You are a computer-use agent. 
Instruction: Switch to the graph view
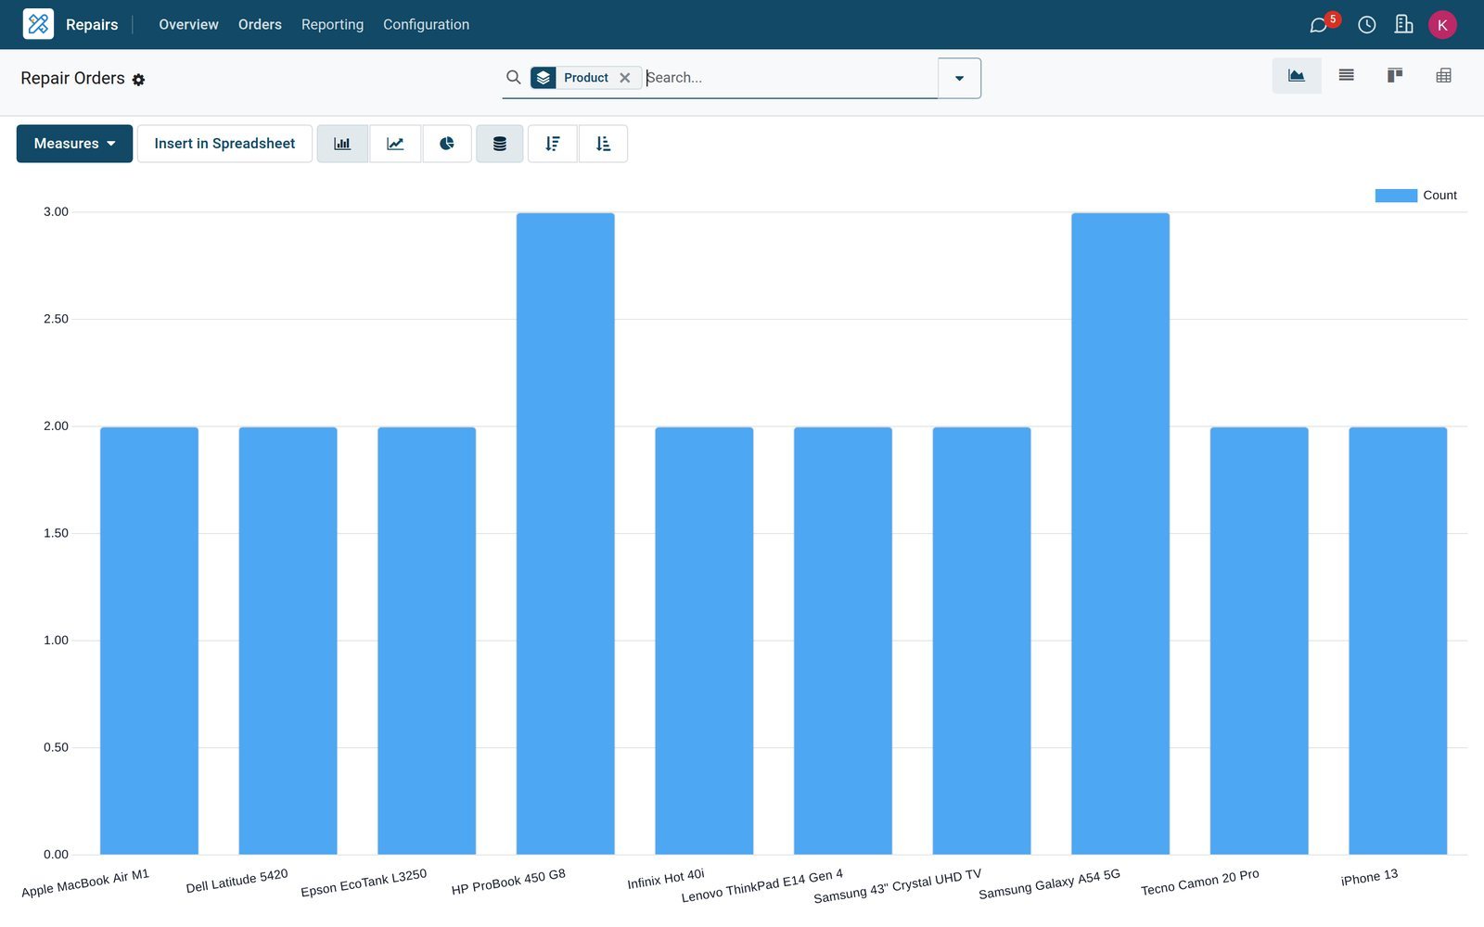(1297, 76)
